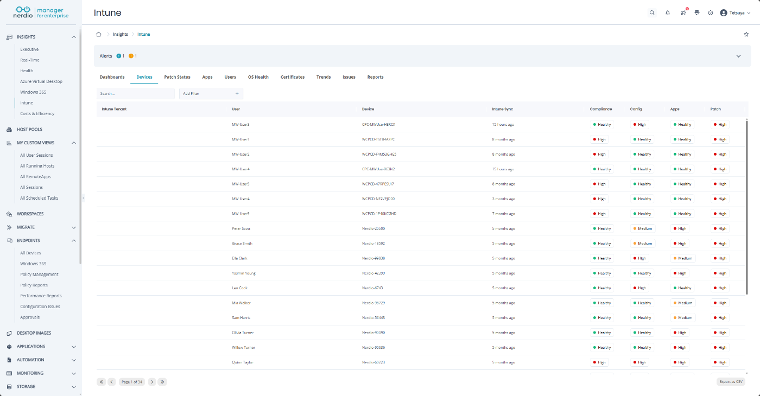760x396 pixels.
Task: Open the chat feedback icon in header
Action: point(697,12)
